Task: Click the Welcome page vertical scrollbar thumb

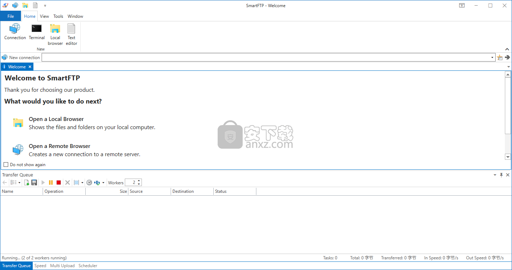Action: (x=508, y=106)
